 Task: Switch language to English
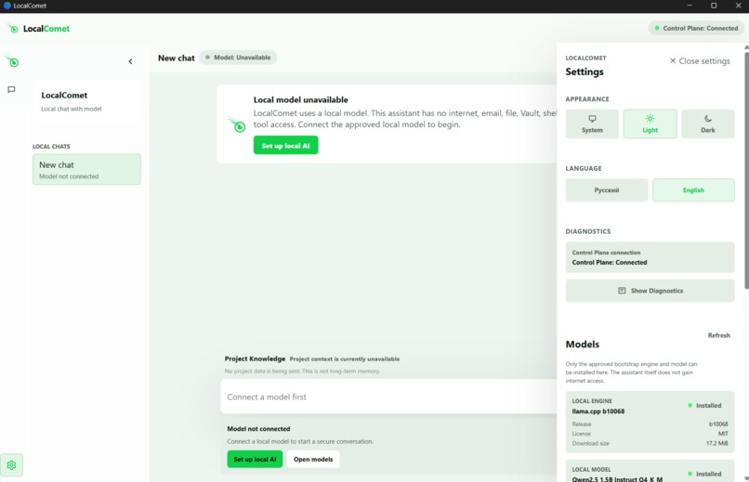[693, 190]
